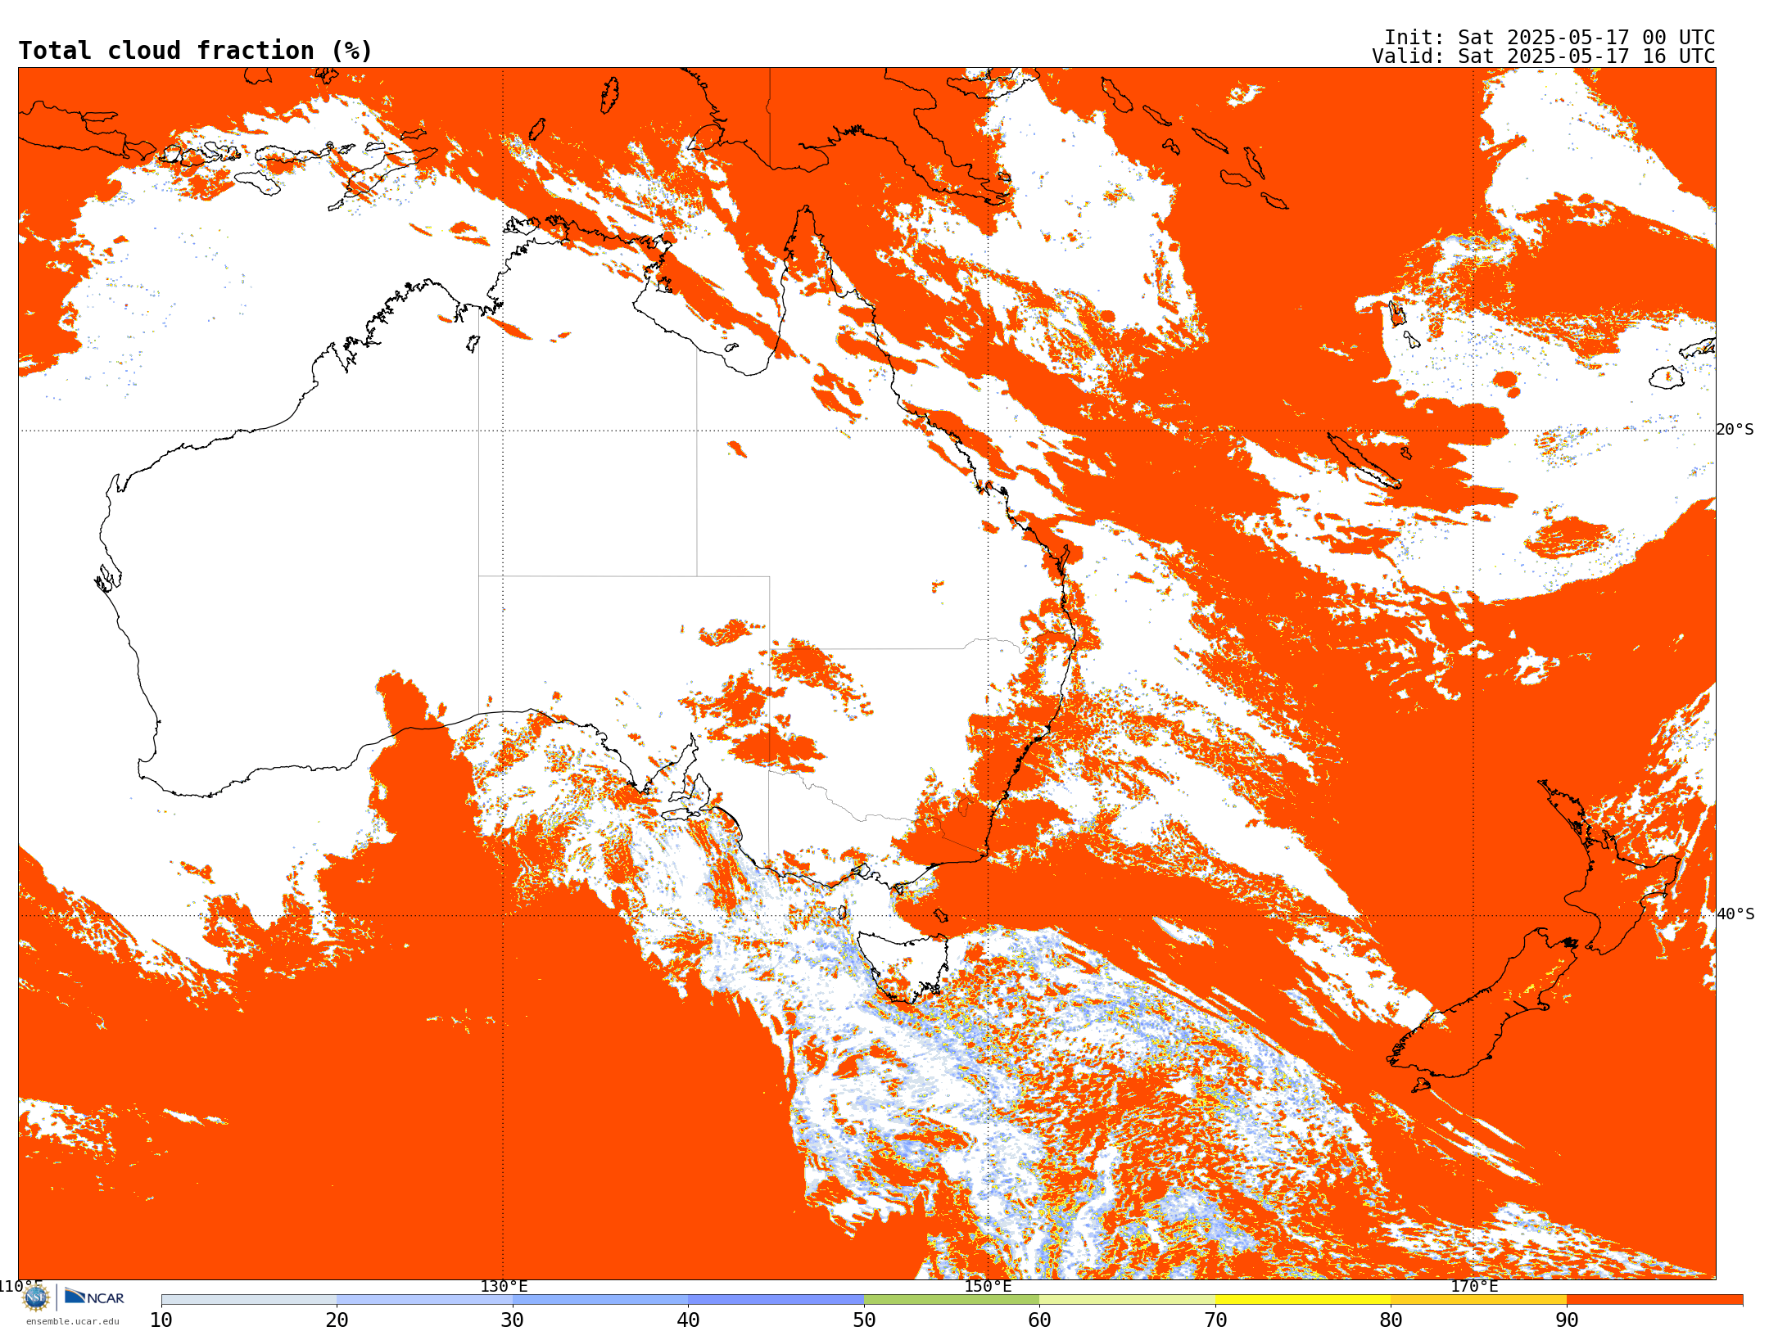The height and width of the screenshot is (1331, 1769).
Task: Click the NCAR logo
Action: coord(94,1297)
